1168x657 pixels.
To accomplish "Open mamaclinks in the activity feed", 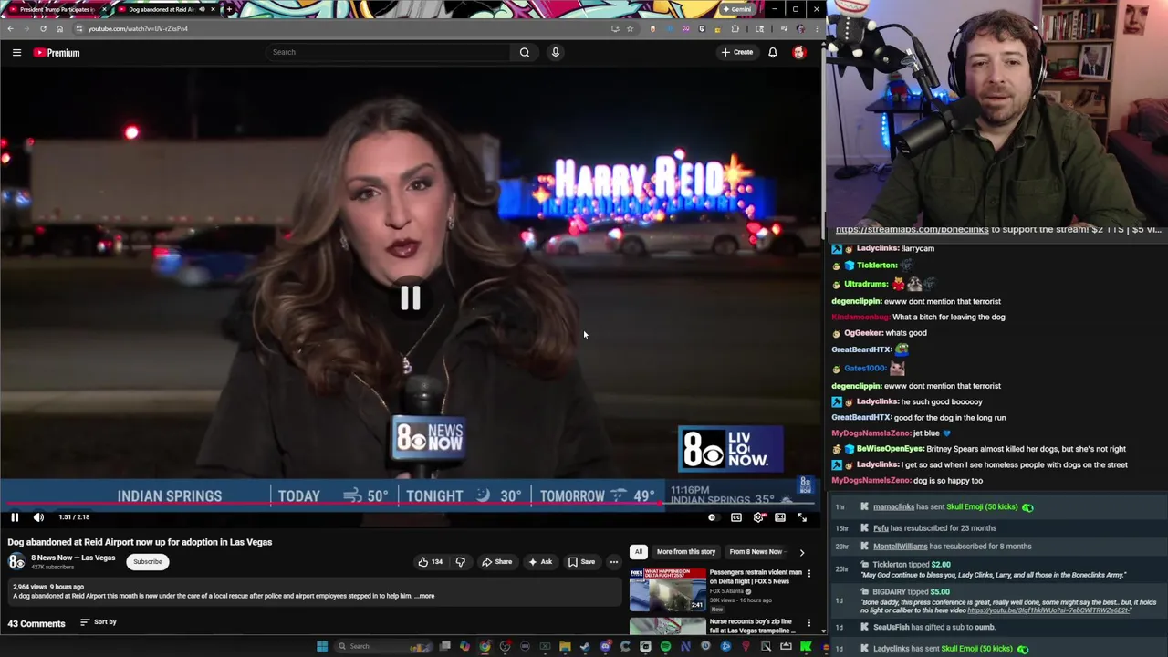I will click(893, 507).
